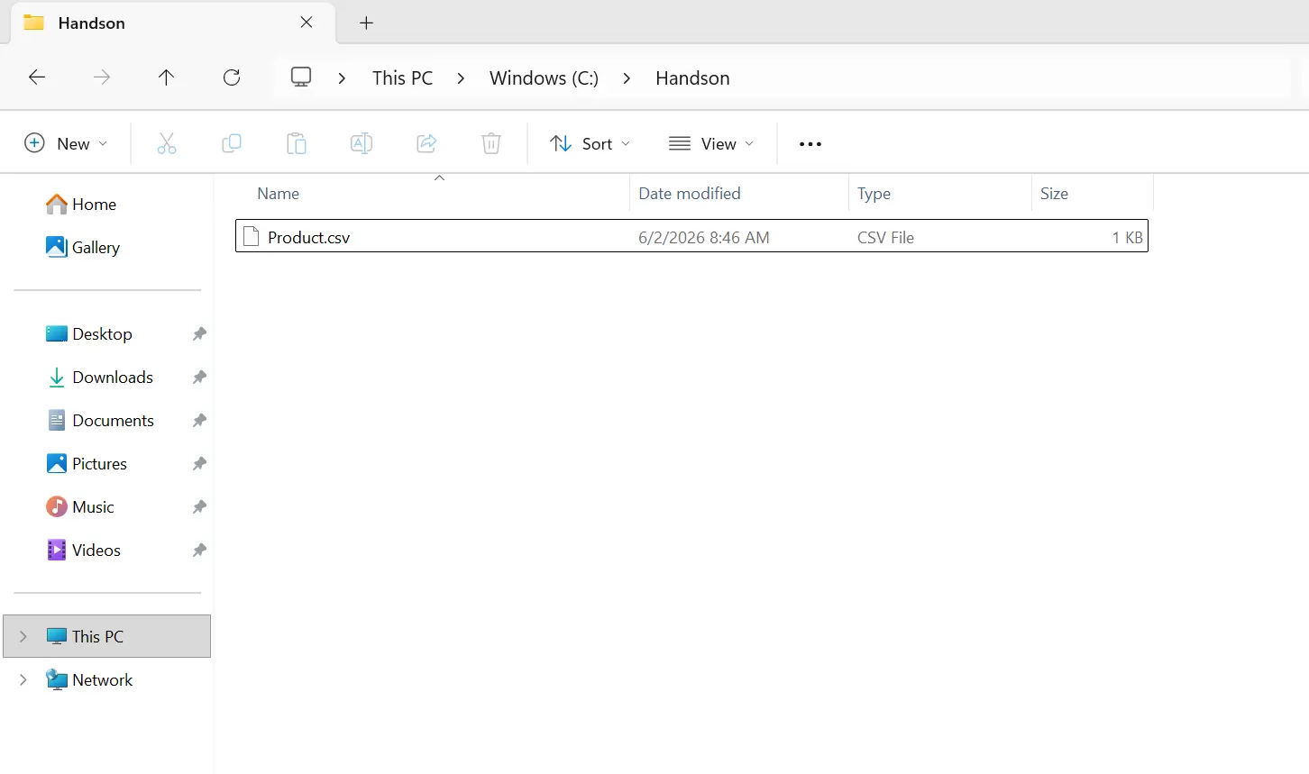Sort by Name column header
Image resolution: width=1309 pixels, height=774 pixels.
(278, 194)
